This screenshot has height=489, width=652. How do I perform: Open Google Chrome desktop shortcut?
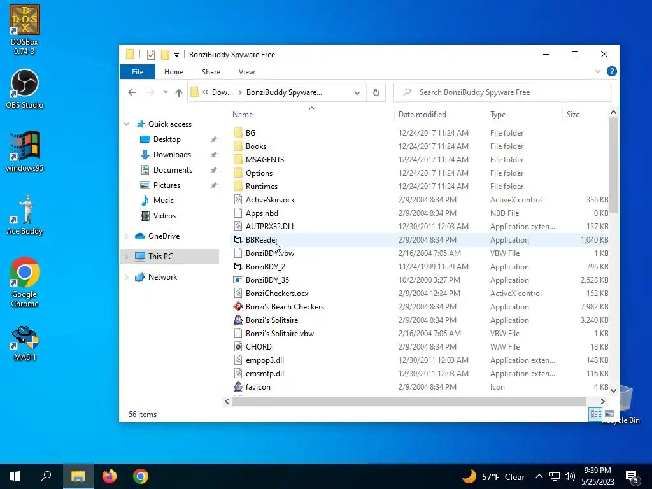25,282
